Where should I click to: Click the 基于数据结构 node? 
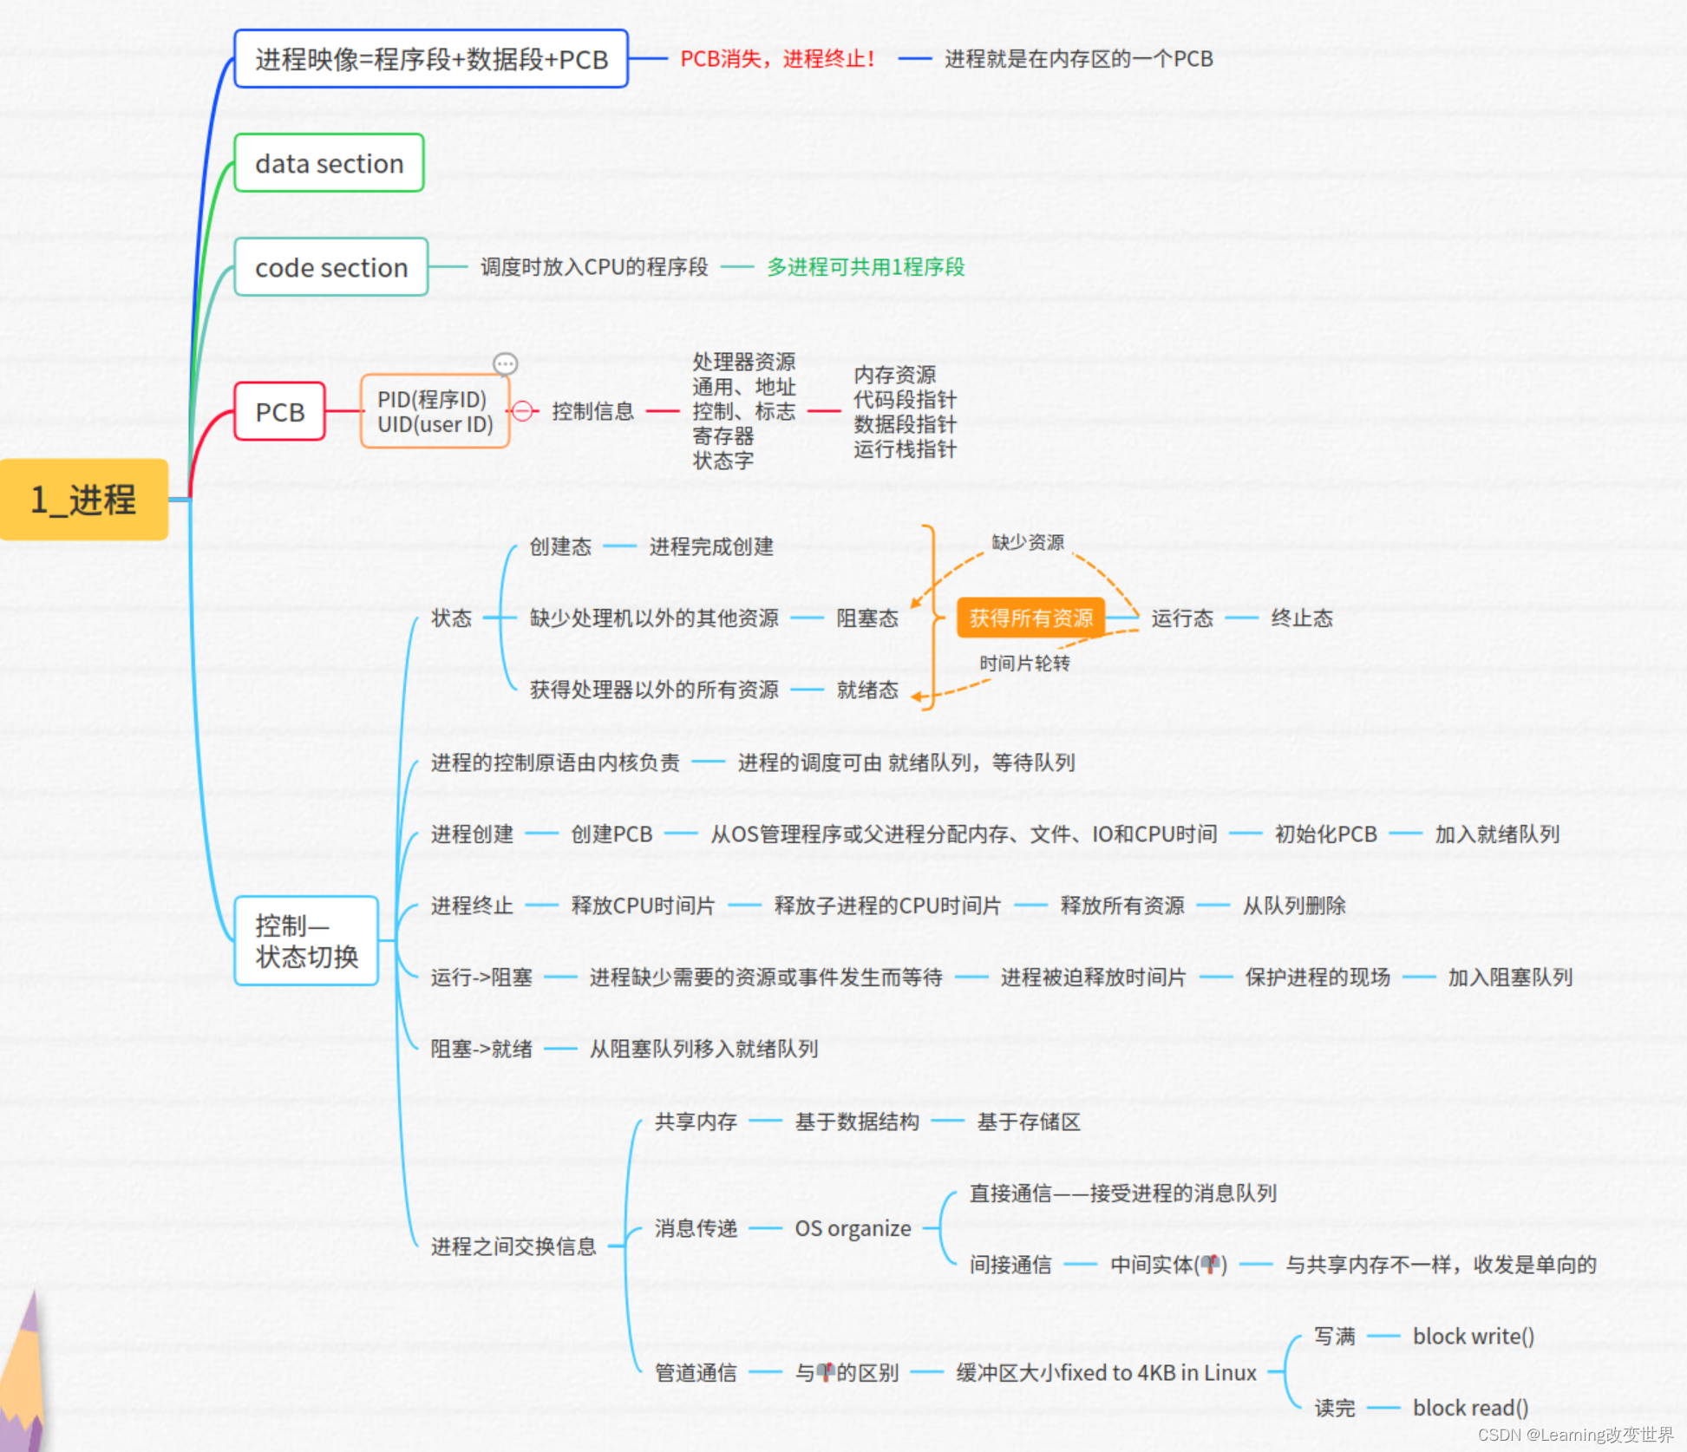pos(857,1122)
